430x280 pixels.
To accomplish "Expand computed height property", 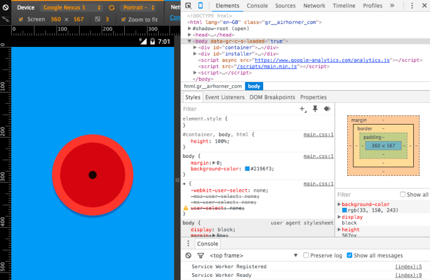I will pos(339,229).
